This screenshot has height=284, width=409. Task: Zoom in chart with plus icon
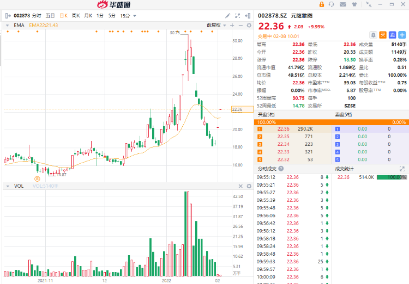232,26
